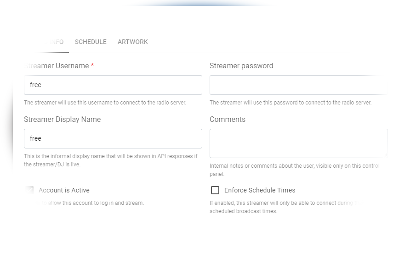
Task: Click the "Streamer password" field label
Action: coord(241,66)
